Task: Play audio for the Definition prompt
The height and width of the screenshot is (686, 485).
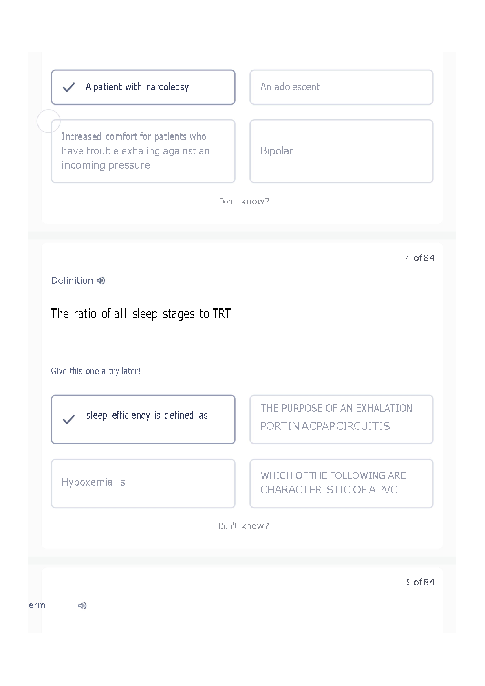Action: tap(101, 281)
